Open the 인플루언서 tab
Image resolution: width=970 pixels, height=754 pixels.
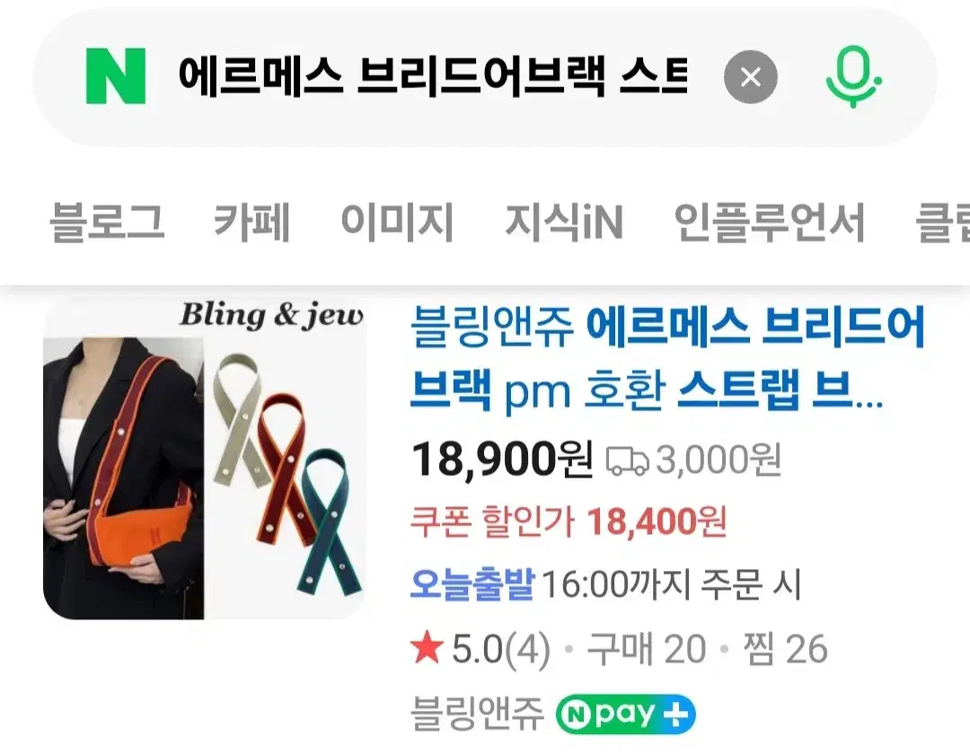769,222
